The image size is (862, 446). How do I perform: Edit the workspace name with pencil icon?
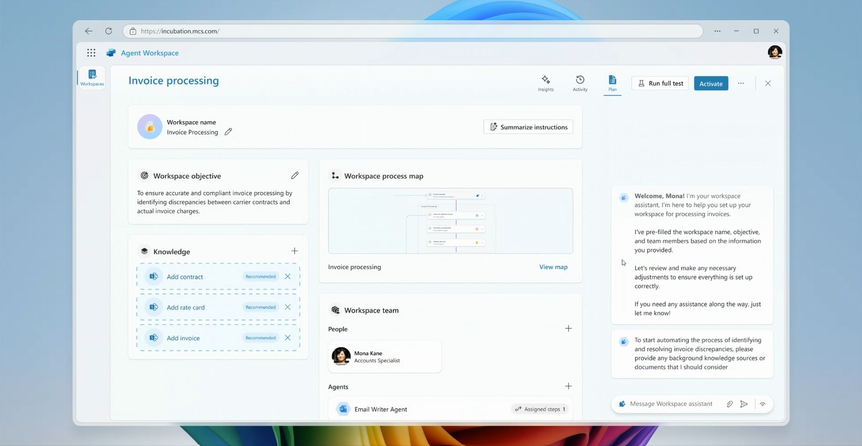(228, 132)
